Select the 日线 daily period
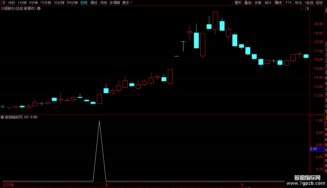This screenshot has height=188, width=327. pos(84,3)
